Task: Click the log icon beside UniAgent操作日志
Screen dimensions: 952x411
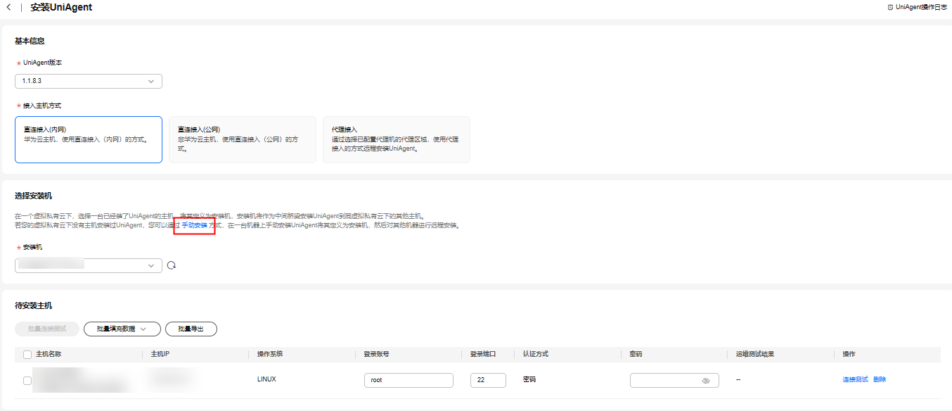Action: click(890, 6)
